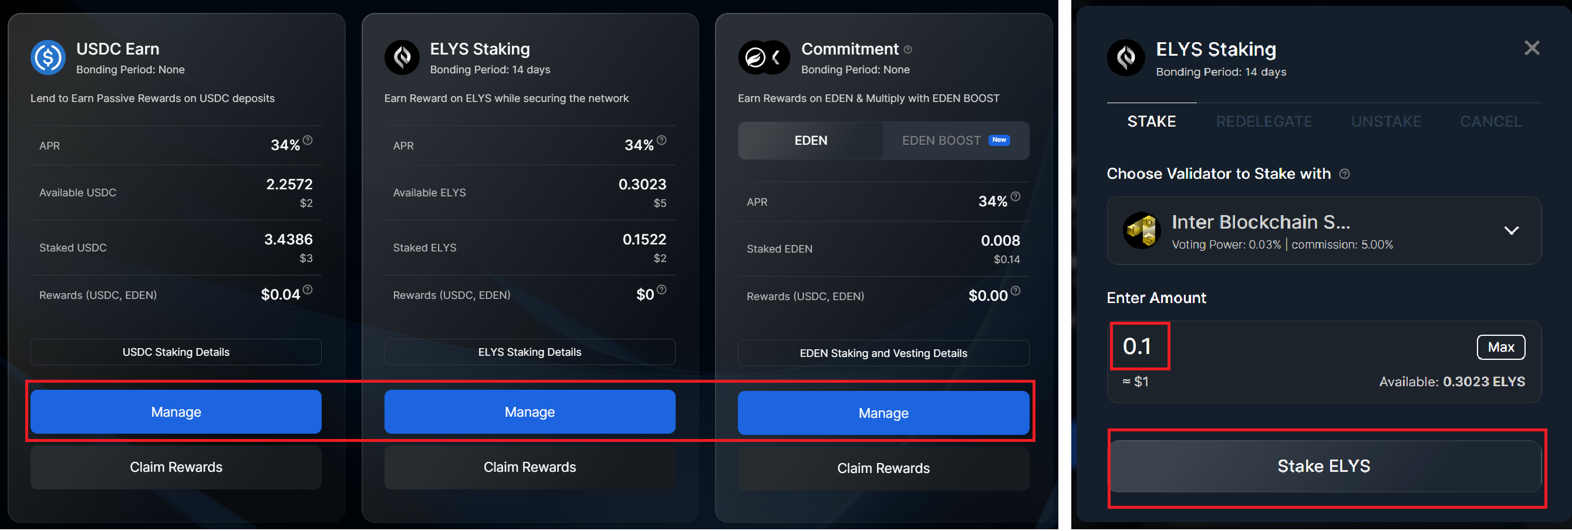Close the ELYS Staking dialog
This screenshot has height=531, width=1572.
coord(1531,48)
